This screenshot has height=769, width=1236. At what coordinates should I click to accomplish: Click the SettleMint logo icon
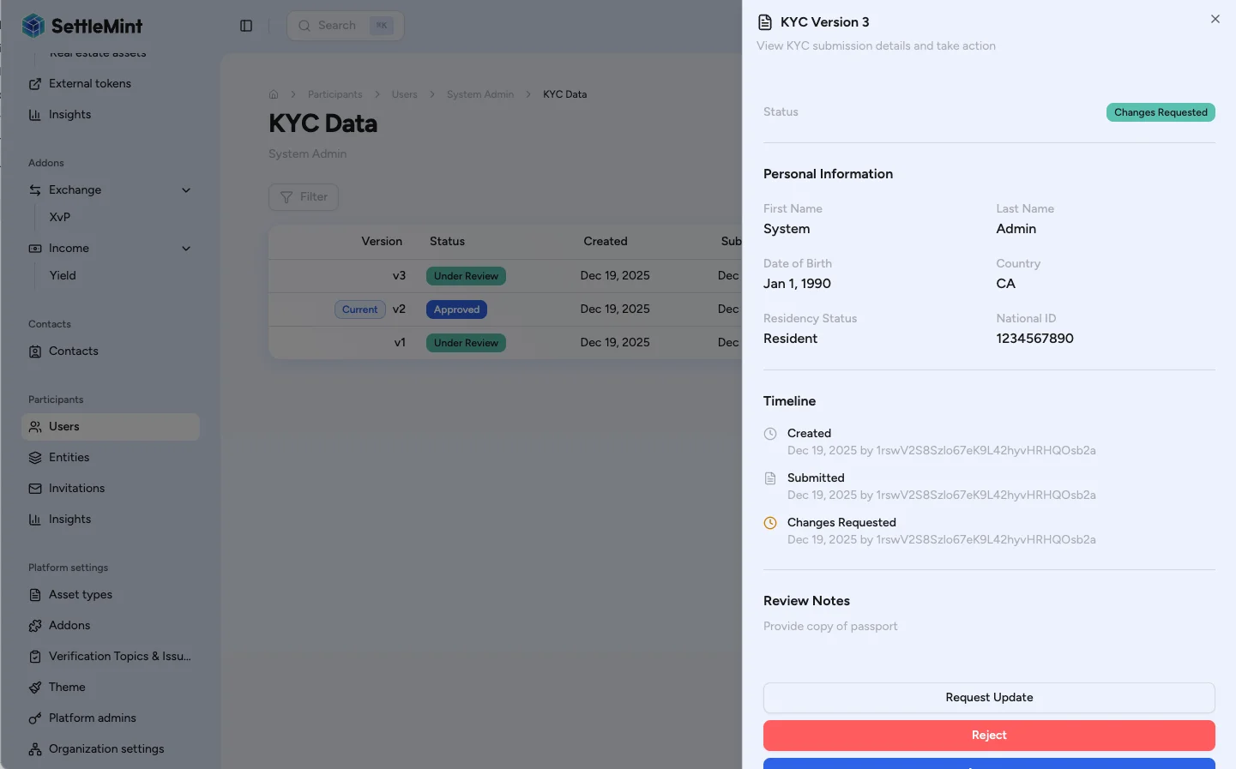pyautogui.click(x=33, y=25)
